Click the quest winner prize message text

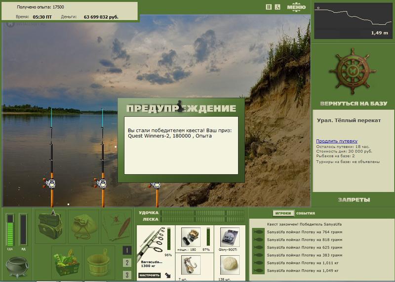point(180,133)
